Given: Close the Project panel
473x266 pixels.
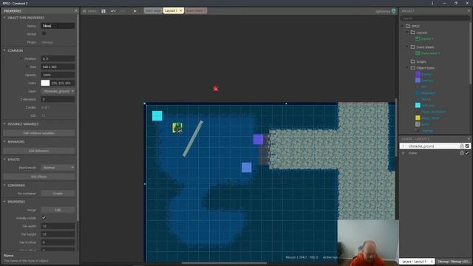Looking at the screenshot, I should 469,10.
